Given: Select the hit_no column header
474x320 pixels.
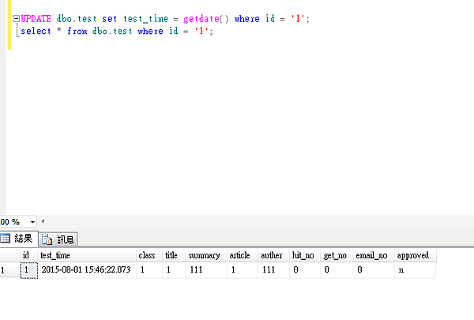Looking at the screenshot, I should (x=305, y=255).
